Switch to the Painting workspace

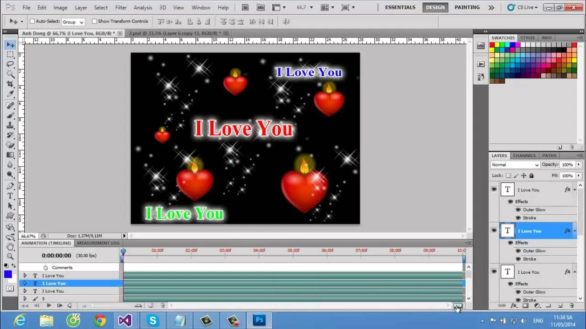click(x=467, y=7)
